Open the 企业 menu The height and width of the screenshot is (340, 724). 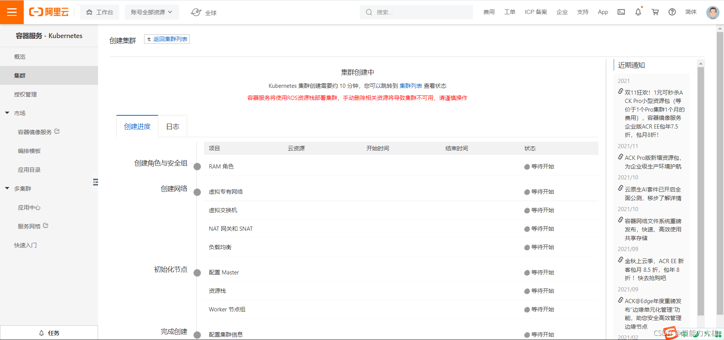[562, 12]
